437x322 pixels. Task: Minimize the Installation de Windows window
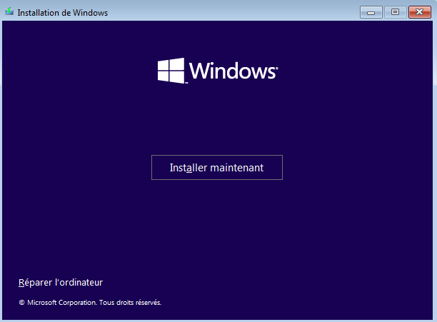(371, 12)
